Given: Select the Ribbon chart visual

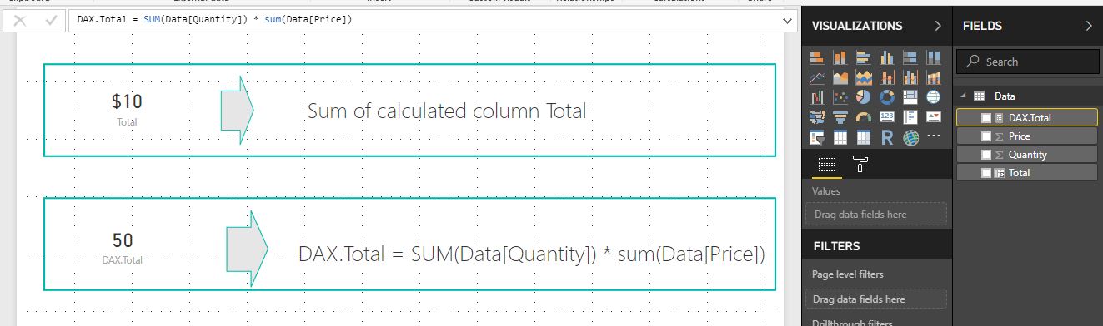Looking at the screenshot, I should tap(934, 77).
